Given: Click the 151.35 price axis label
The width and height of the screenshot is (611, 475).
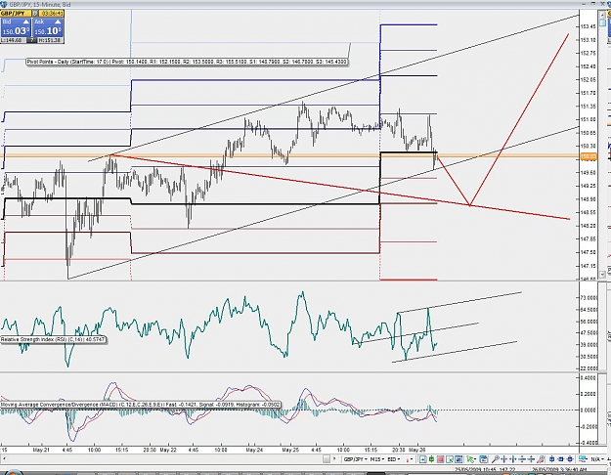Looking at the screenshot, I should pyautogui.click(x=589, y=106).
